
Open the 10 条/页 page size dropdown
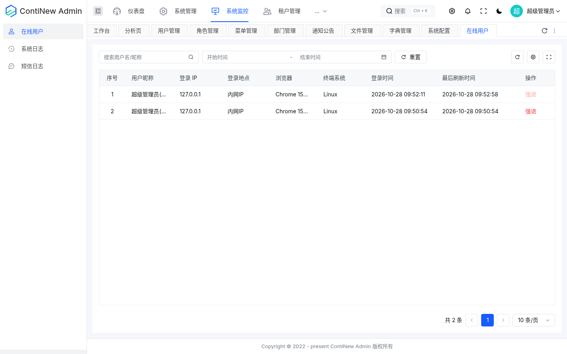pyautogui.click(x=534, y=320)
